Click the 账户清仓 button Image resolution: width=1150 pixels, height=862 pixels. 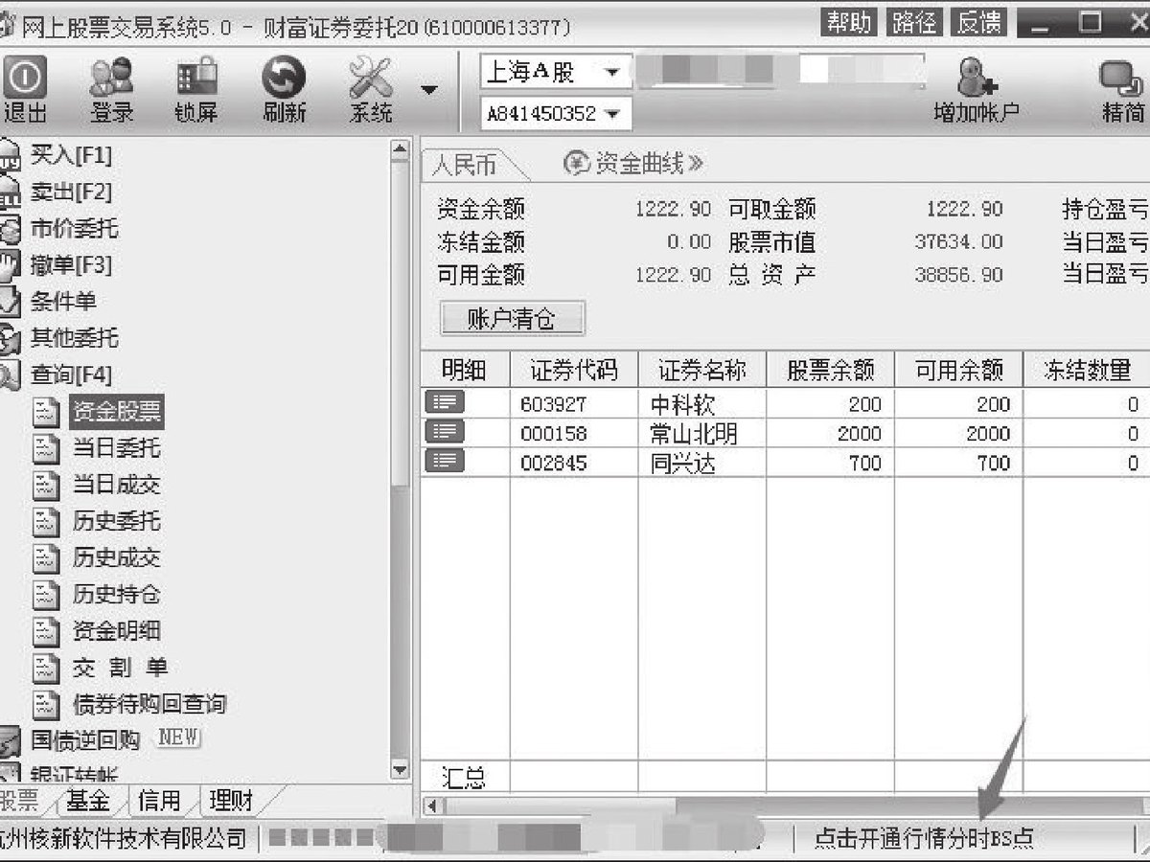(512, 319)
